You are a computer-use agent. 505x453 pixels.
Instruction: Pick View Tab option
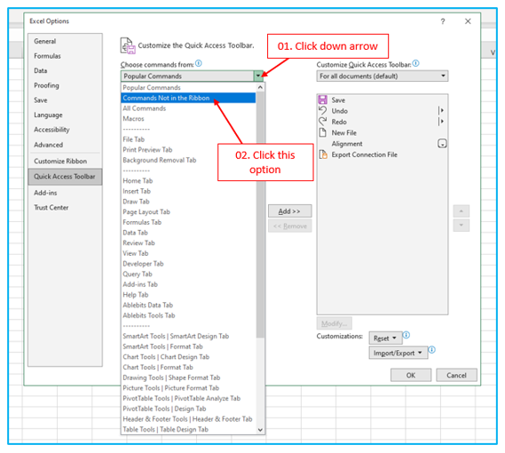click(x=188, y=253)
